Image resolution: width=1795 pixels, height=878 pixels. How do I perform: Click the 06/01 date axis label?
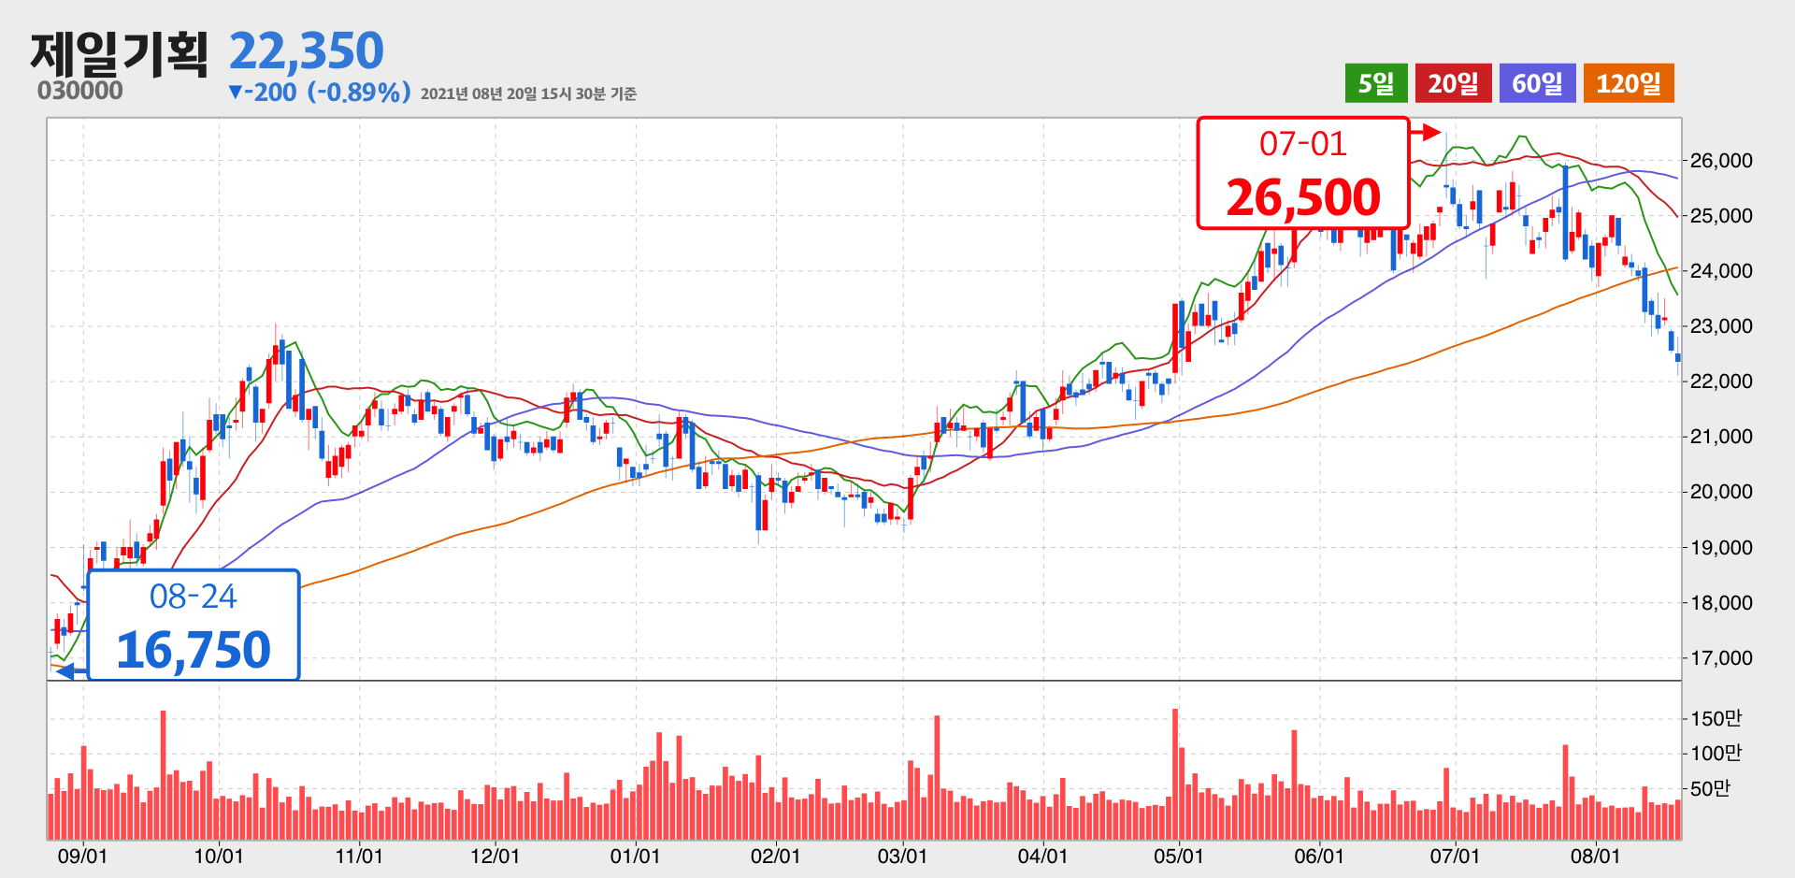click(x=1319, y=856)
